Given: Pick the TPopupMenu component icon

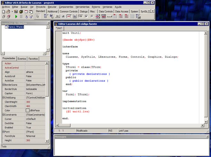Looking at the screenshot, I should point(51,16).
